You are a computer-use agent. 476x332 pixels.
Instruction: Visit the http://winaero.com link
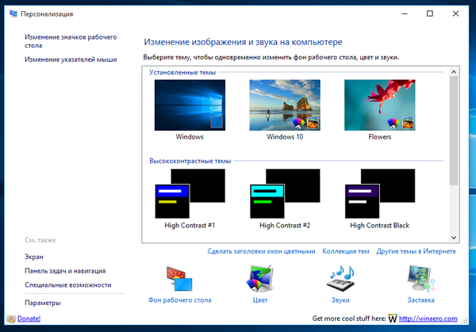(x=428, y=319)
